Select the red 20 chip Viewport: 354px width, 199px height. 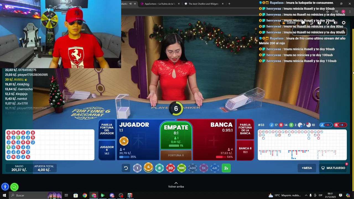coord(170,168)
